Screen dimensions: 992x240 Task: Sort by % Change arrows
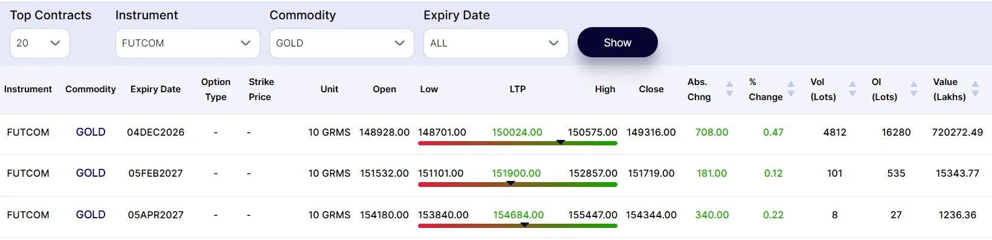click(x=791, y=89)
